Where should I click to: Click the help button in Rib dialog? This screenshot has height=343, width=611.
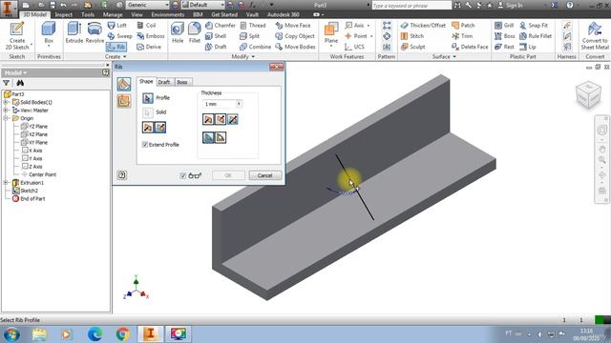122,175
